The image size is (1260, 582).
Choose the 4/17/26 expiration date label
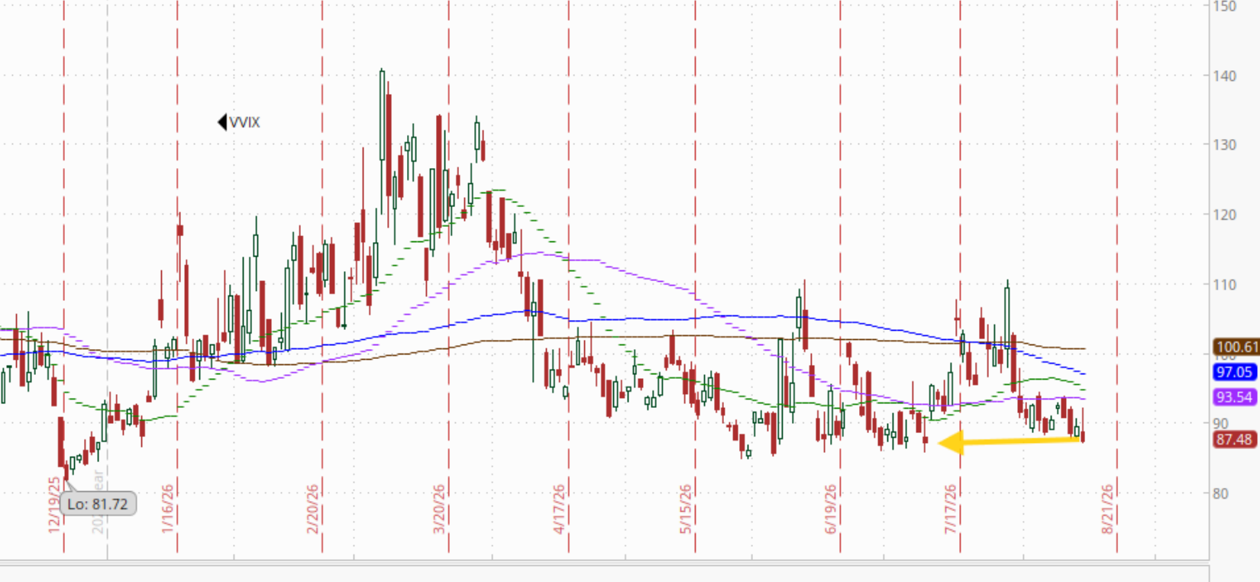560,509
